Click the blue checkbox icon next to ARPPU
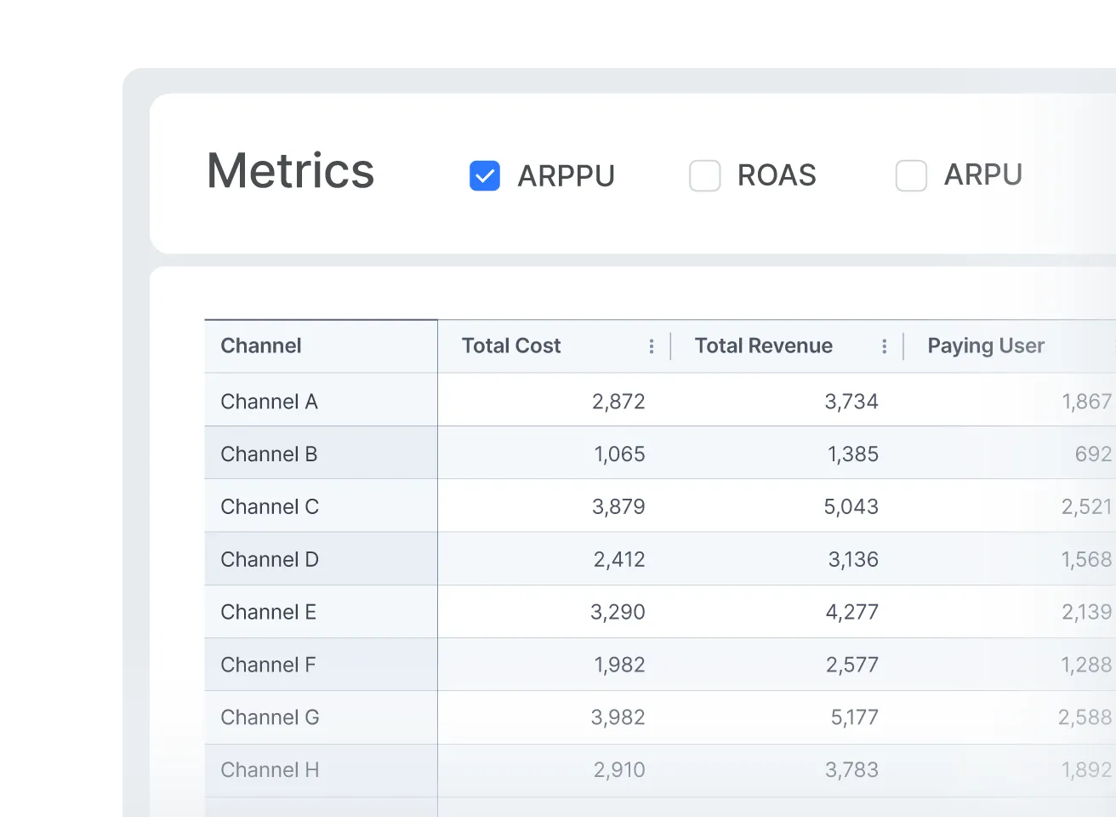The height and width of the screenshot is (817, 1116). point(484,175)
